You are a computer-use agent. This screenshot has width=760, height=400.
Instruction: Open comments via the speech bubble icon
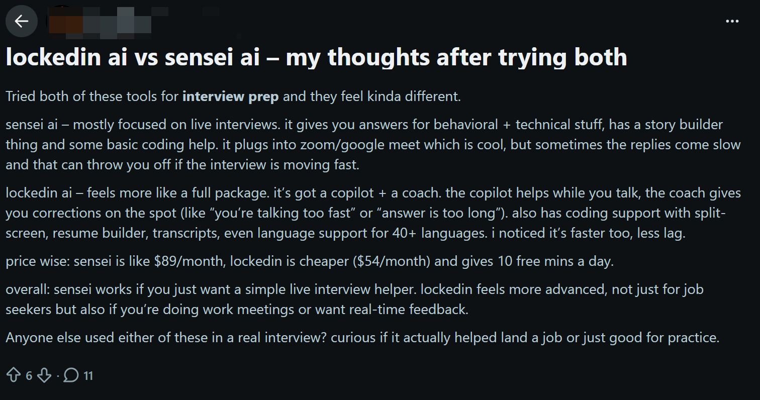[x=71, y=375]
